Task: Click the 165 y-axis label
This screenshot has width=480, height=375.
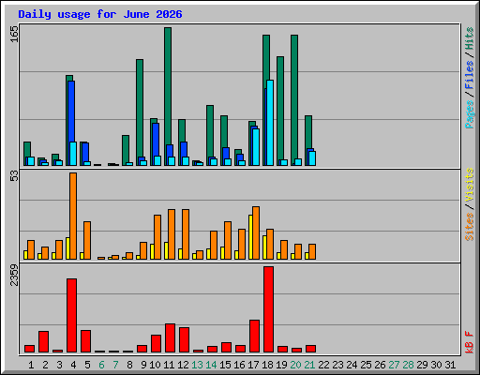Action: pos(14,34)
